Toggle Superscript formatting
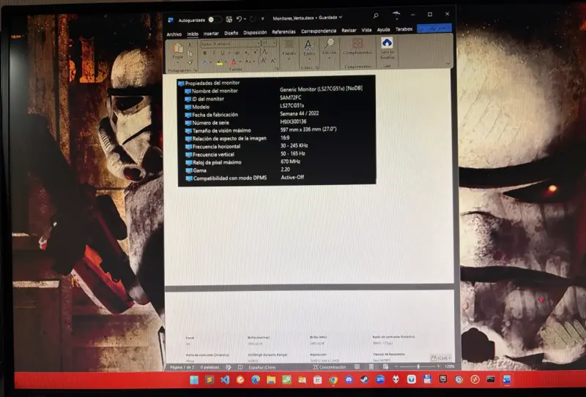Screen dimensions: 586x397 tap(255, 53)
